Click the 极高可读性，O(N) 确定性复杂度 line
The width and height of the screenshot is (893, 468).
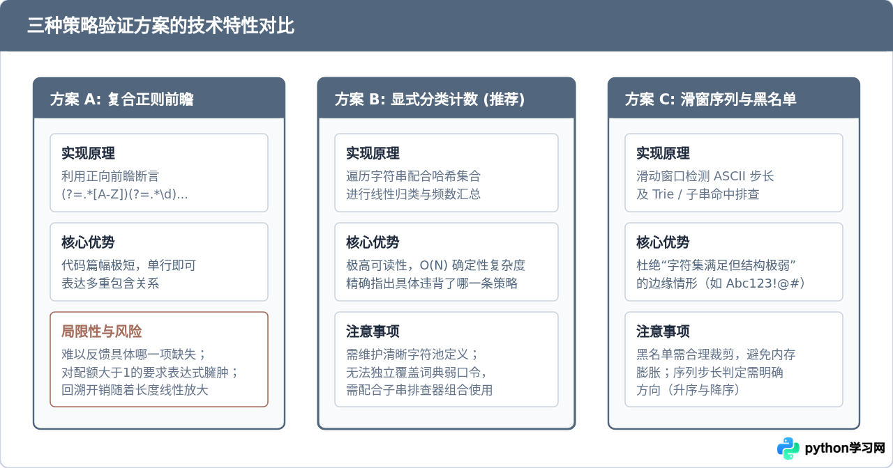click(x=435, y=265)
